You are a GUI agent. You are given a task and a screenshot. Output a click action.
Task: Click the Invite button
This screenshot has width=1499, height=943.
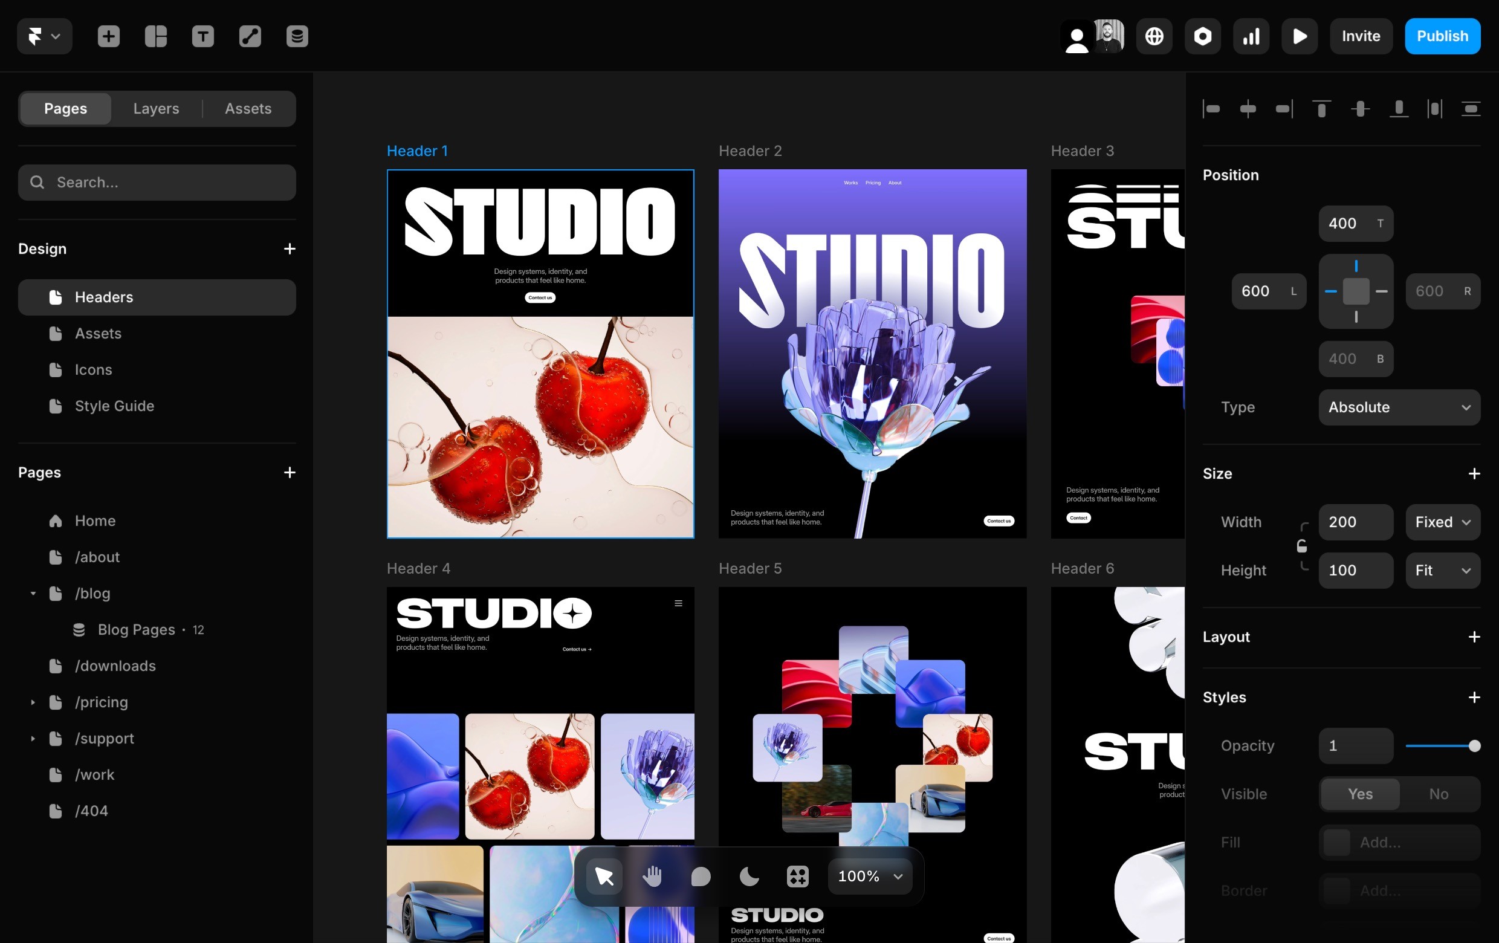pyautogui.click(x=1361, y=36)
